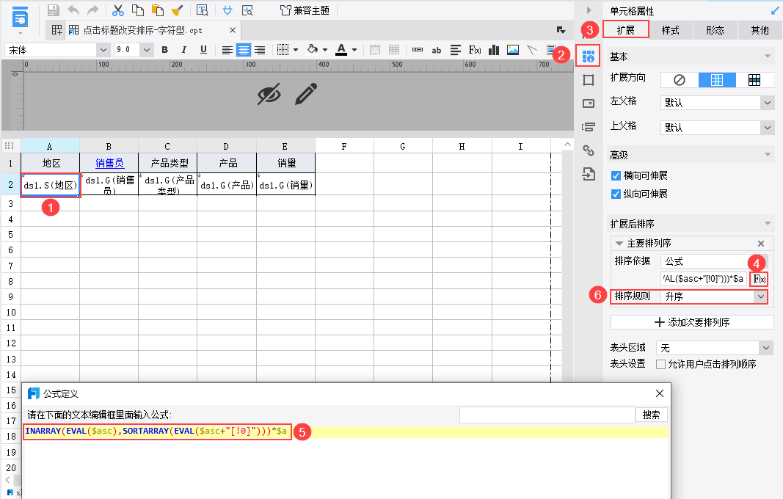
Task: Insert an image via picture icon
Action: pyautogui.click(x=513, y=50)
